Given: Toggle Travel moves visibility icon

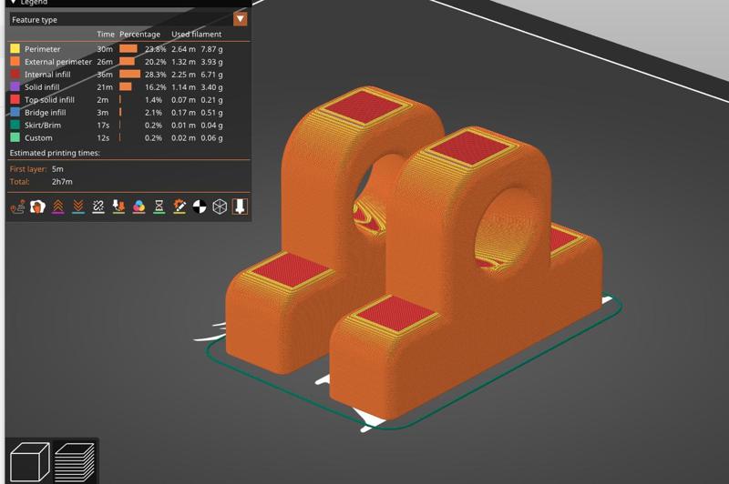Looking at the screenshot, I should [17, 206].
